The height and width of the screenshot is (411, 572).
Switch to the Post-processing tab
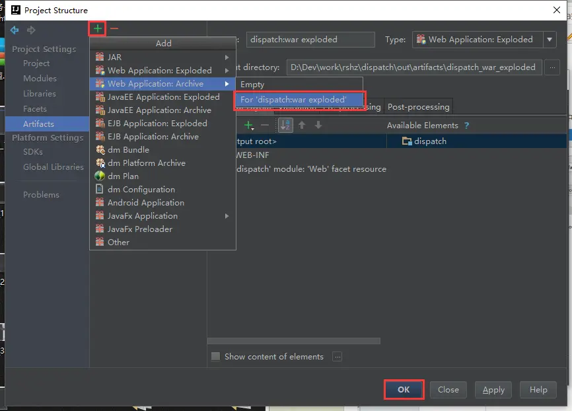click(x=418, y=106)
